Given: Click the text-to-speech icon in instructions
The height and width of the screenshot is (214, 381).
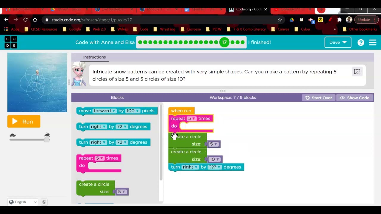Looking at the screenshot, I should pos(357,72).
